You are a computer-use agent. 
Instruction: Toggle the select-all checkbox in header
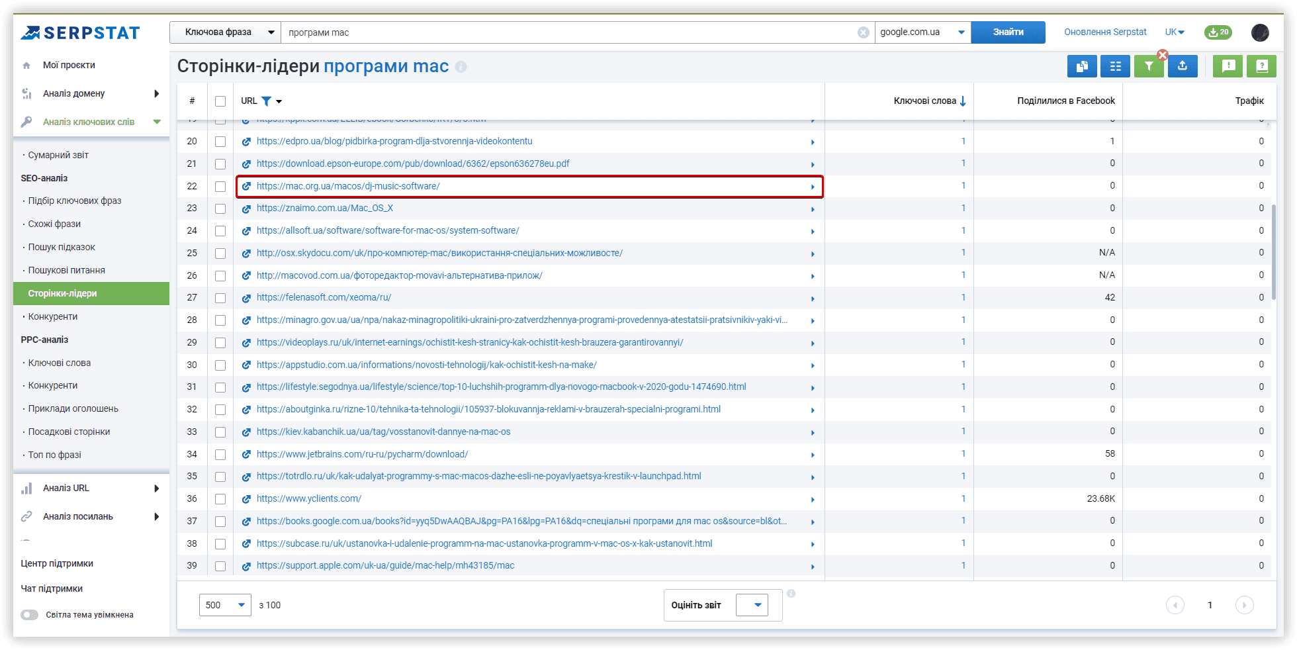(220, 101)
